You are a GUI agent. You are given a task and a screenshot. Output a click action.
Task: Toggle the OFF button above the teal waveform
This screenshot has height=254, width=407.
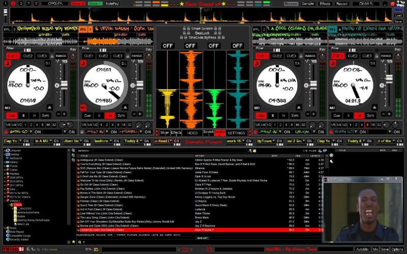(x=237, y=46)
